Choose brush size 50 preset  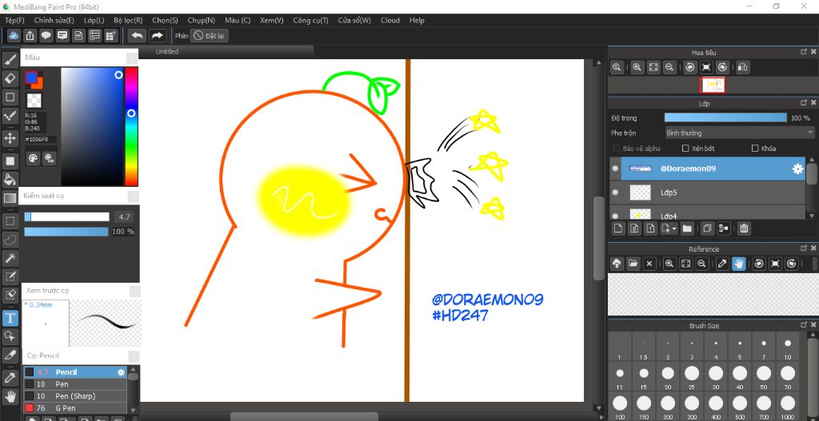click(x=763, y=377)
